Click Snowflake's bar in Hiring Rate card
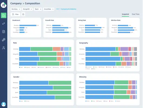 click(x=92, y=32)
